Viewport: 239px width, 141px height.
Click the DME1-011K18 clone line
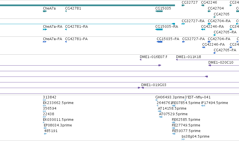click(208, 60)
